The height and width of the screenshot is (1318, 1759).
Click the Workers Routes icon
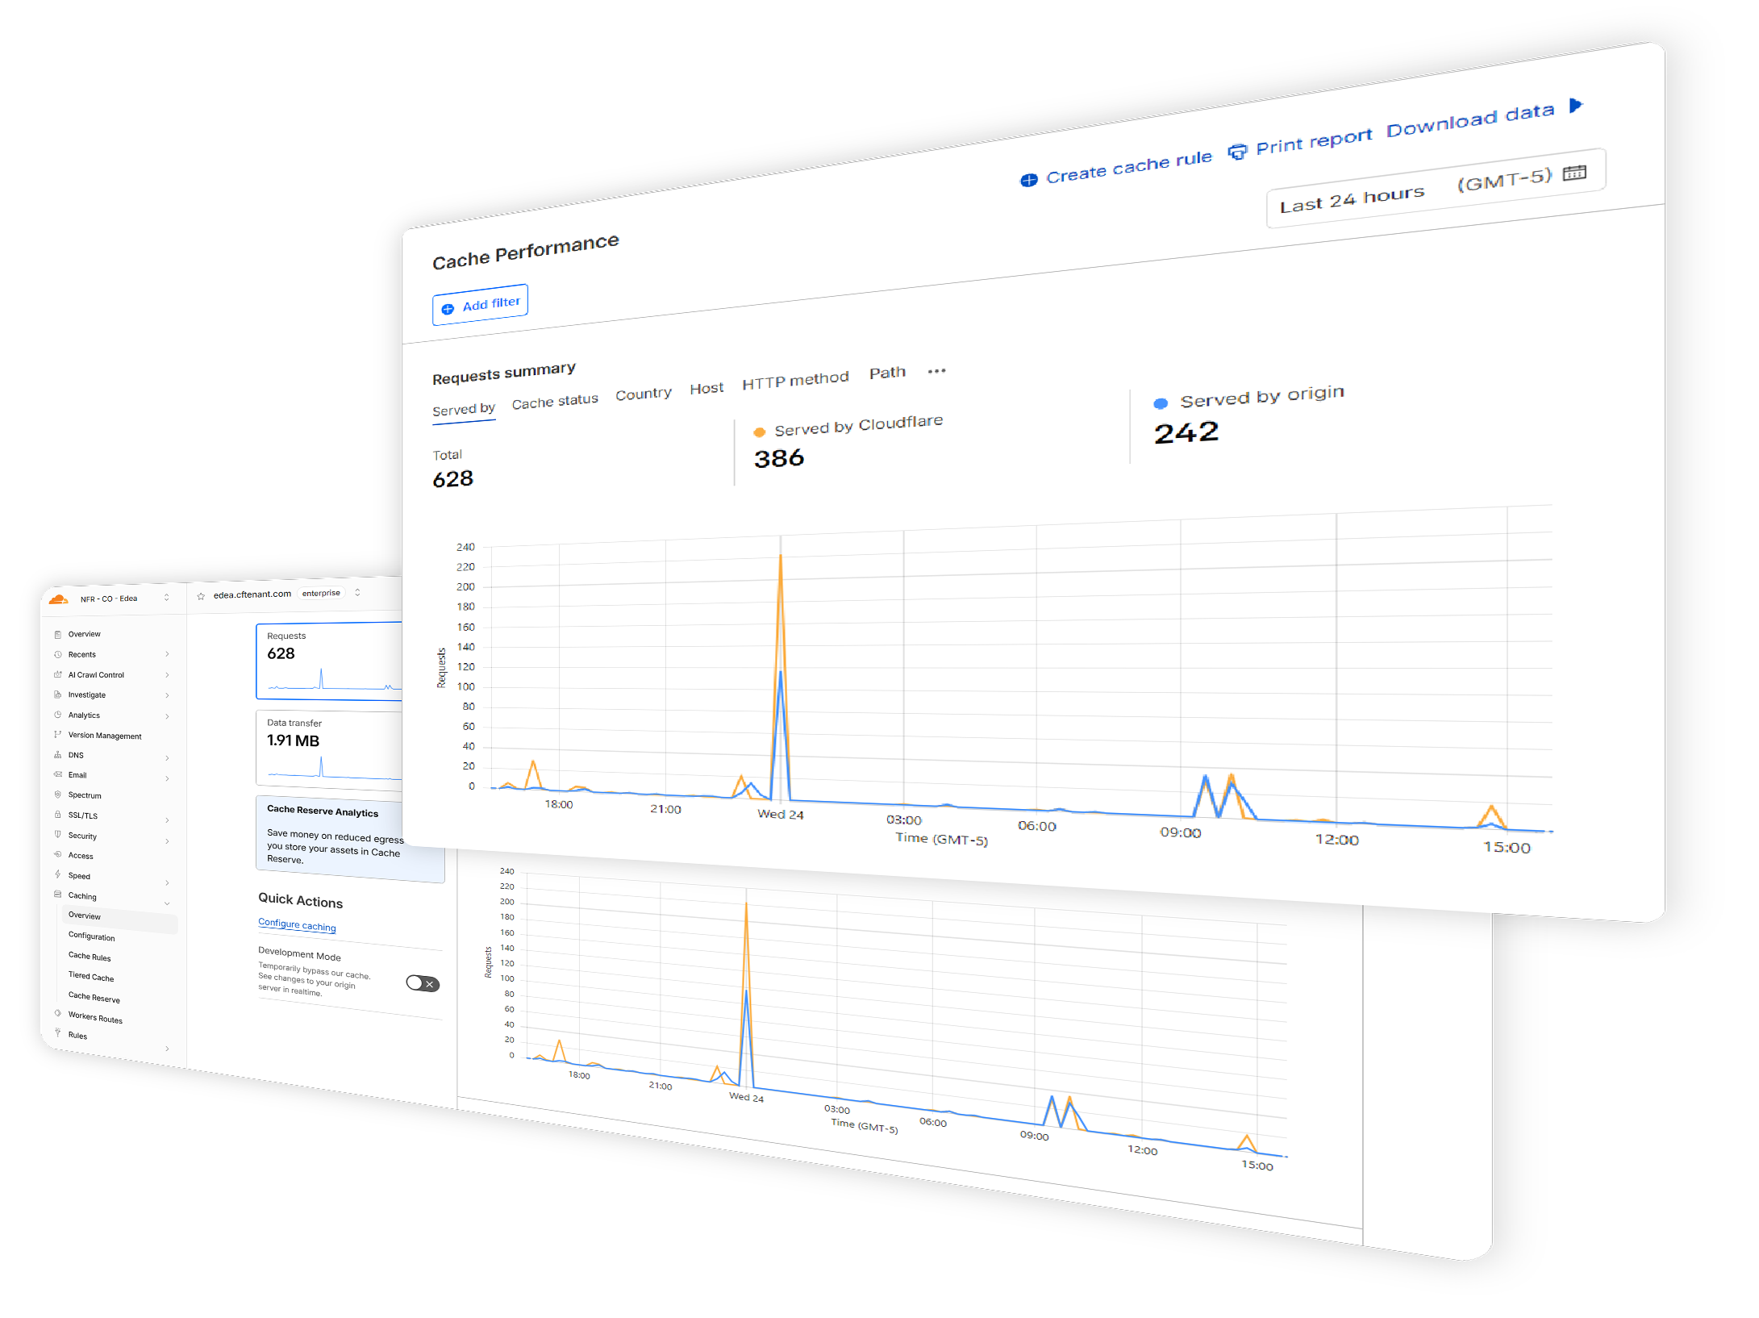click(57, 1013)
